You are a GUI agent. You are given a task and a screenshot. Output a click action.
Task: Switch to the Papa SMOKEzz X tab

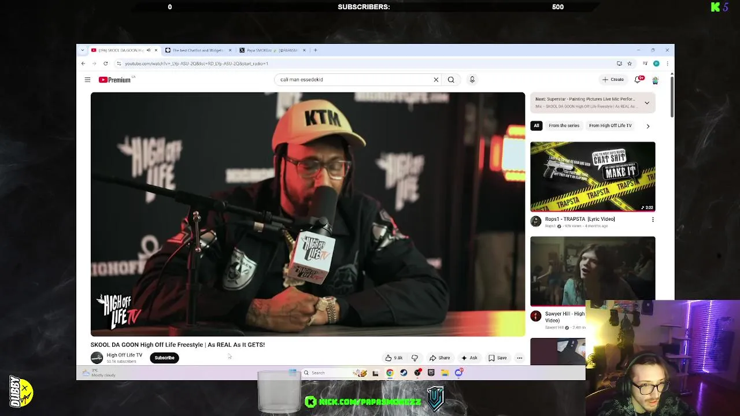272,50
